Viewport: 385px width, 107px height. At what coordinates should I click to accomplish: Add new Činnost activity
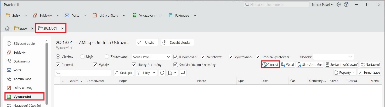click(270, 64)
